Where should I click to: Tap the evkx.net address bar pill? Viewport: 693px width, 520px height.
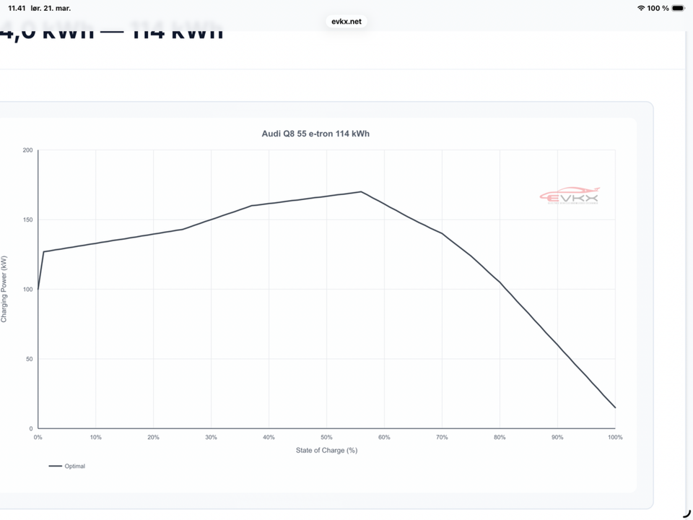point(346,22)
